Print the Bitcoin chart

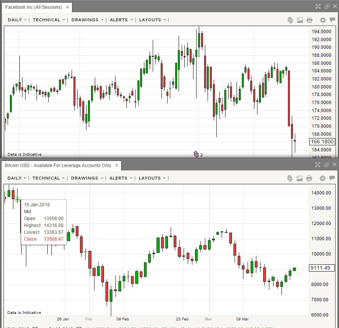click(x=309, y=178)
